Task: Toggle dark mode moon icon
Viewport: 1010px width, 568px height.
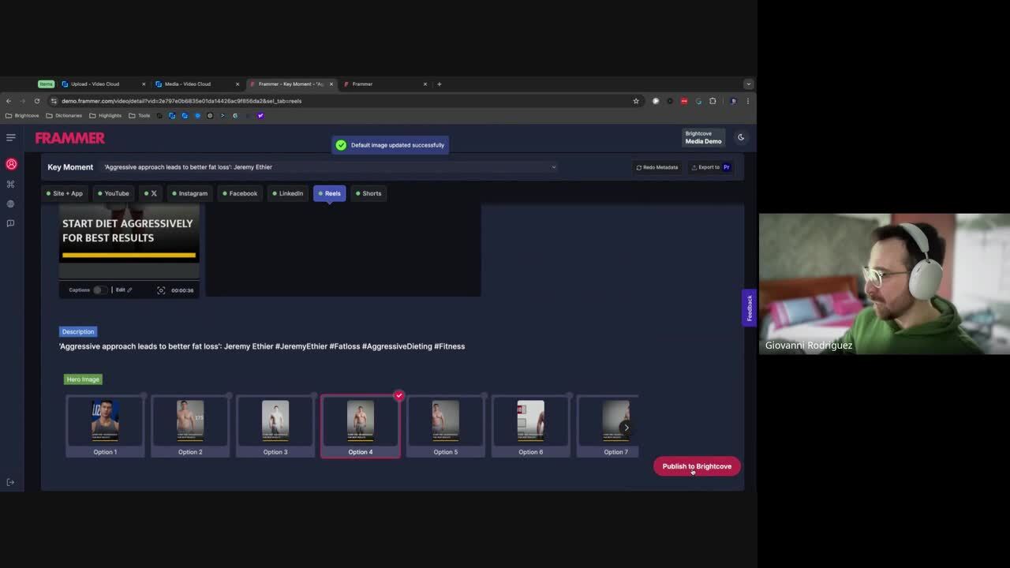Action: pos(741,137)
